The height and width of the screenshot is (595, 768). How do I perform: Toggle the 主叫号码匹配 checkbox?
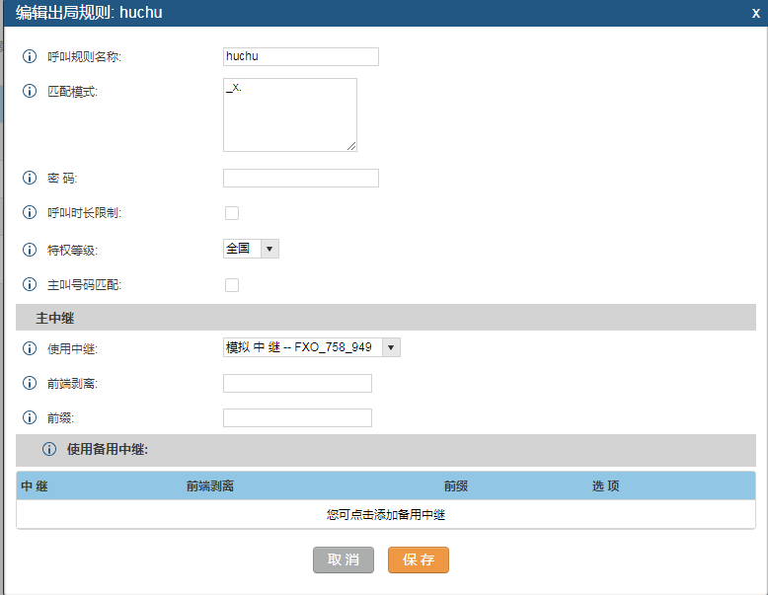[x=232, y=285]
